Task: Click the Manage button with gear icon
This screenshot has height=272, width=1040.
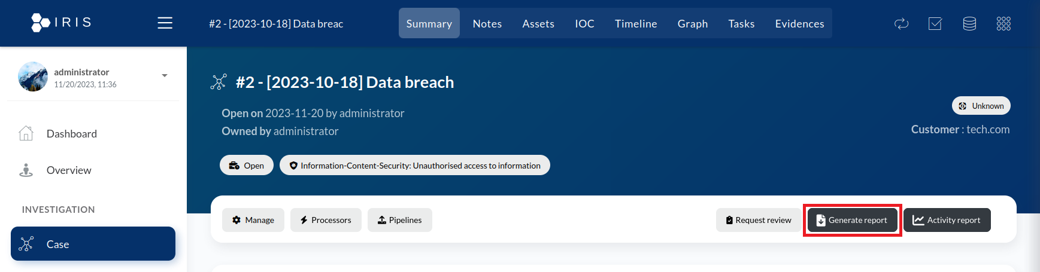Action: point(253,220)
